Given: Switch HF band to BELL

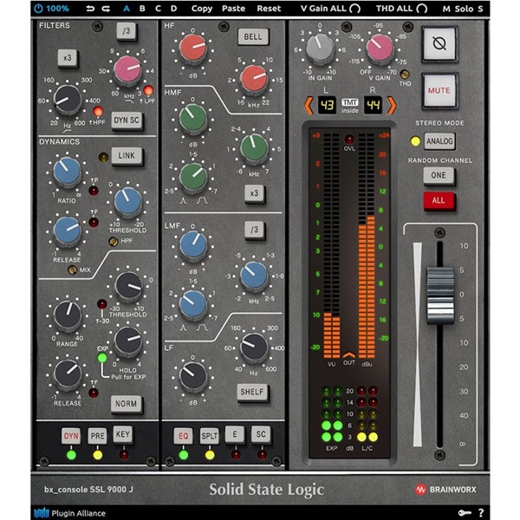Looking at the screenshot, I should click(x=253, y=36).
